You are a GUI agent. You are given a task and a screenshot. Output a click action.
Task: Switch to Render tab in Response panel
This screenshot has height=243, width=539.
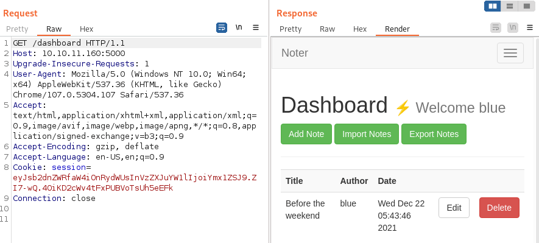pos(397,29)
